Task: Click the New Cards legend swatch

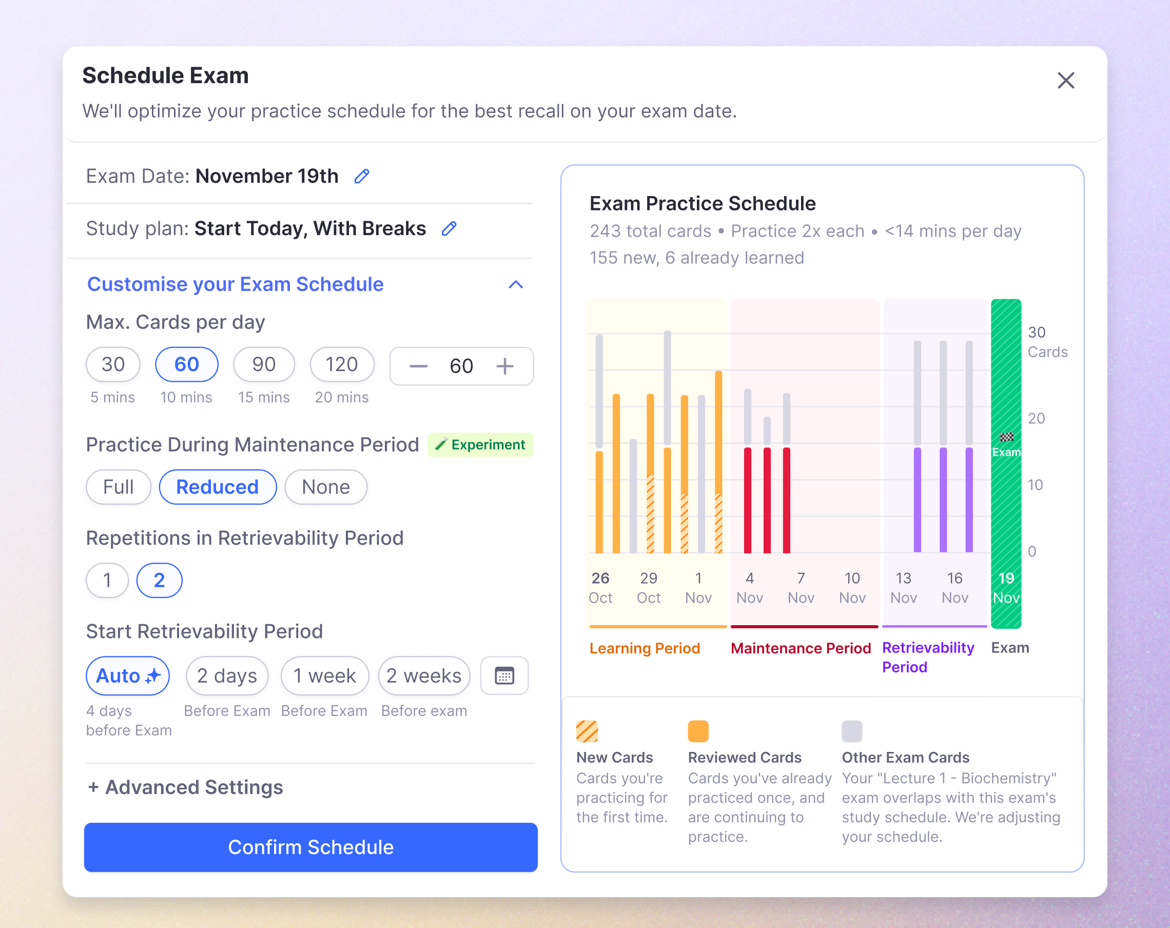Action: point(588,731)
